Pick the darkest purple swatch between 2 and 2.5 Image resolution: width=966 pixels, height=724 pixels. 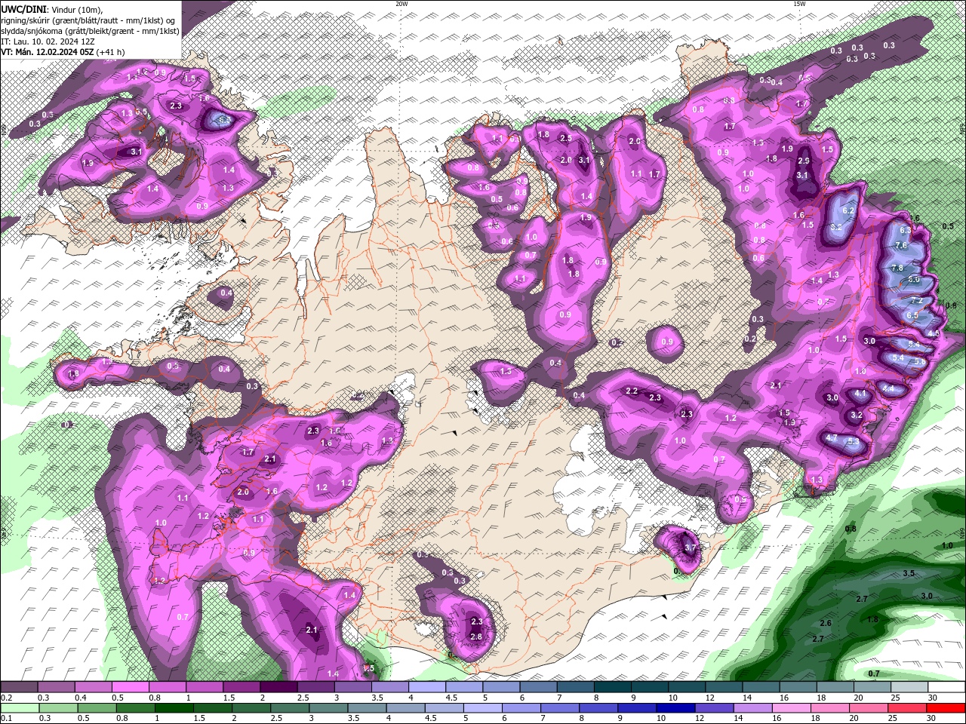tap(278, 687)
